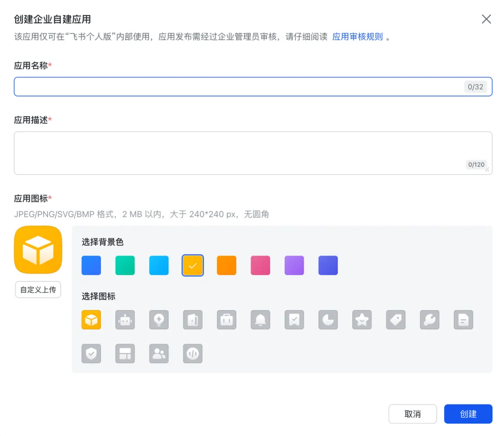504x436 pixels.
Task: Click the 自定义上传 button
Action: [38, 290]
